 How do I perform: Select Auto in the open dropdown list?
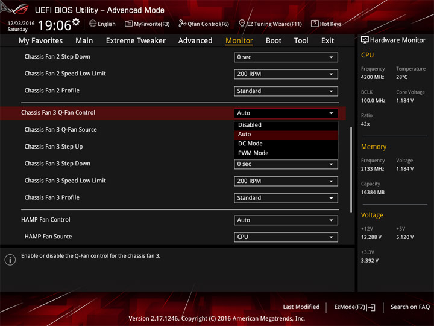click(286, 135)
